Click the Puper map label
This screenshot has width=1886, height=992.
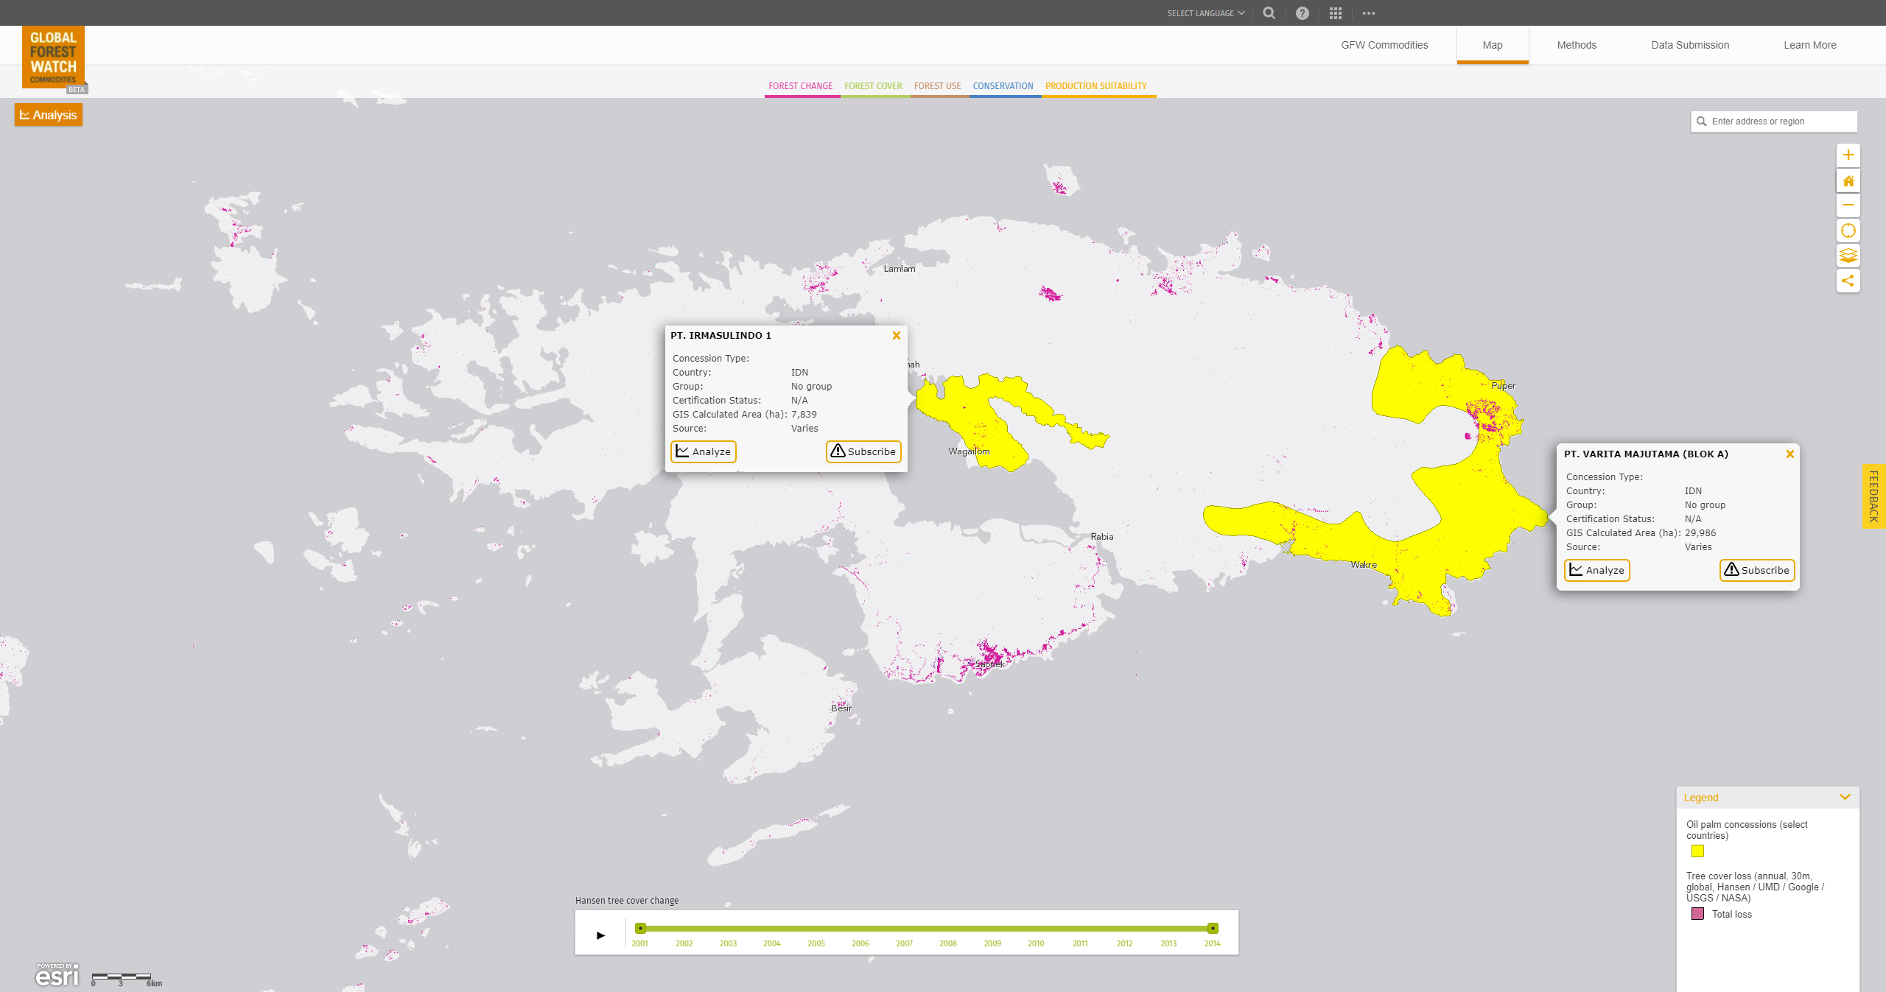click(1504, 386)
